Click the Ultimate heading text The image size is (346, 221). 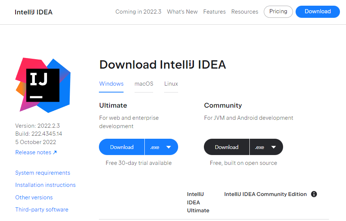[113, 105]
